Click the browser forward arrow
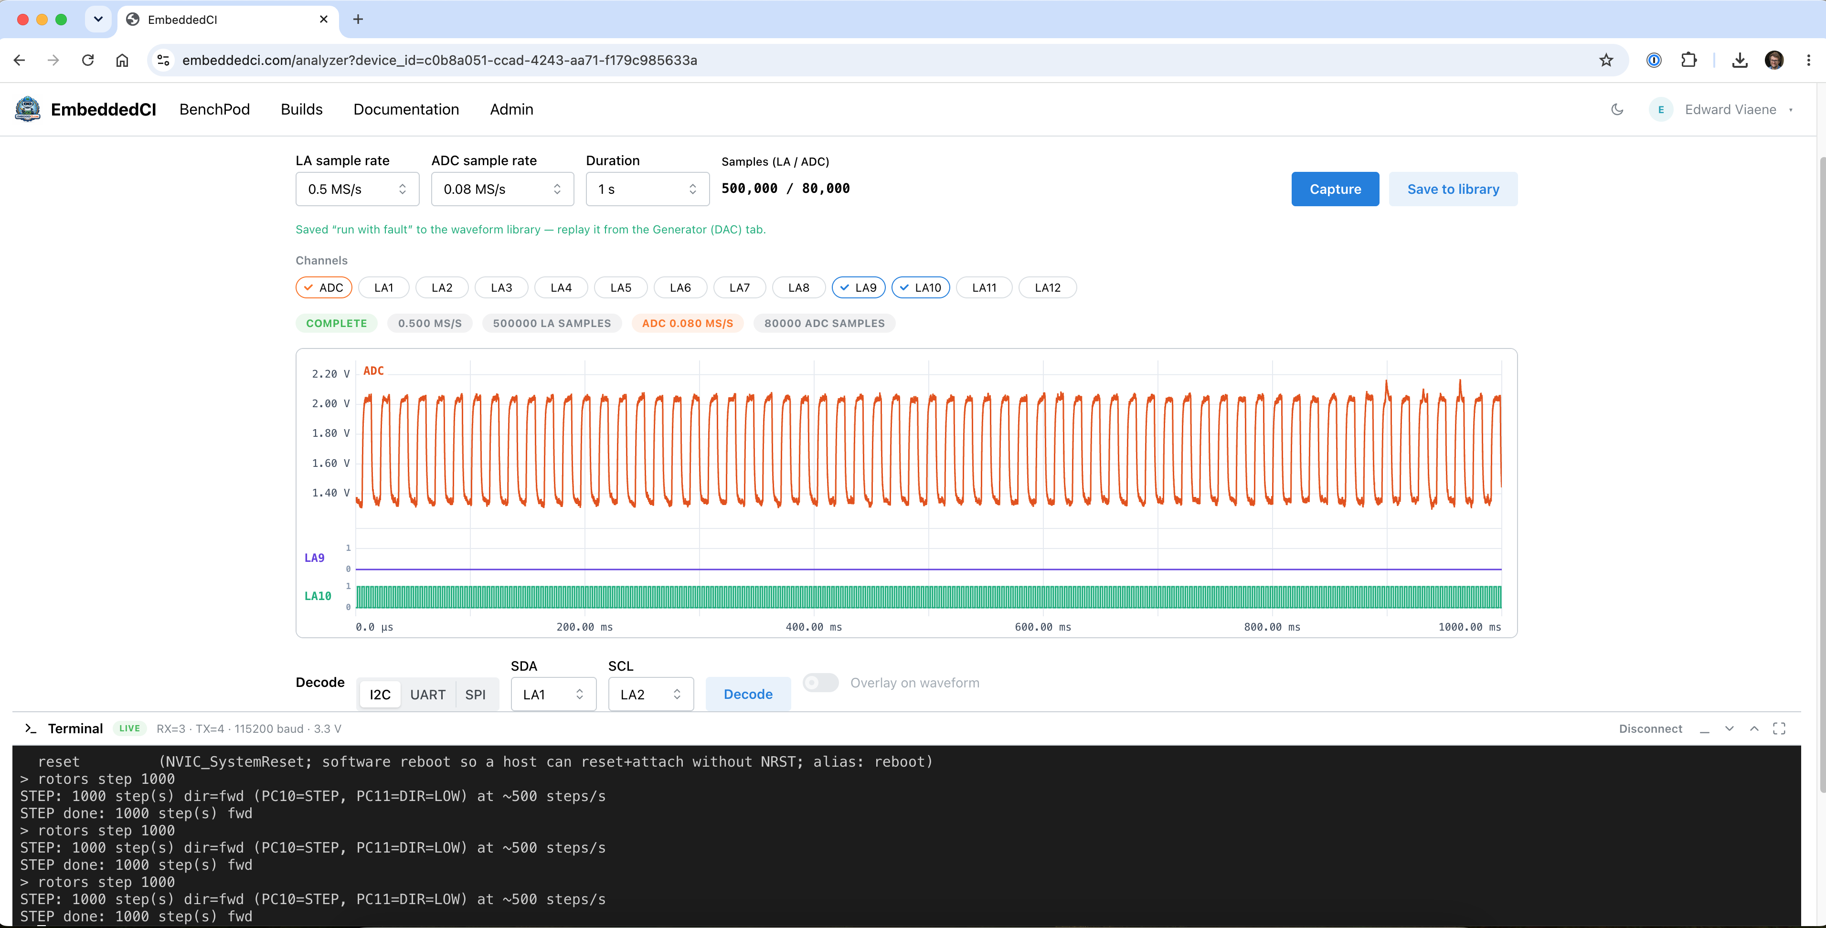 (x=53, y=60)
